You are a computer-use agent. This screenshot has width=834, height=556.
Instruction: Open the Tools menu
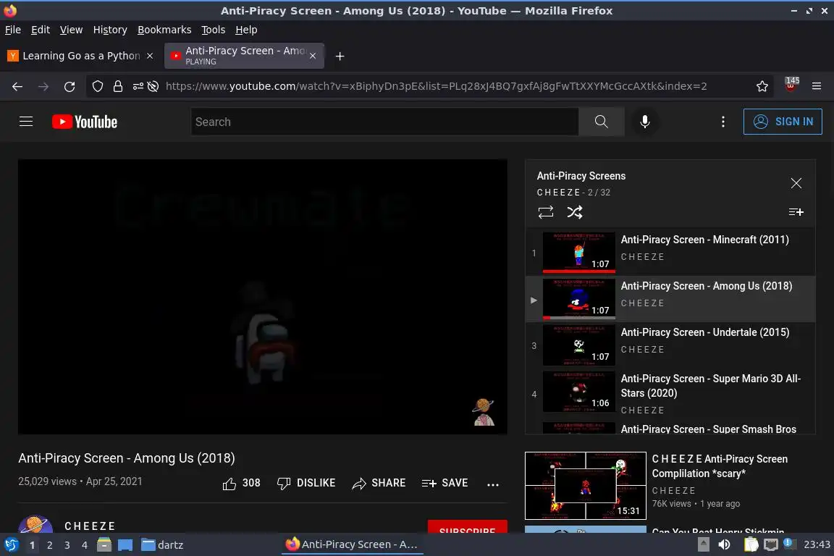tap(214, 30)
